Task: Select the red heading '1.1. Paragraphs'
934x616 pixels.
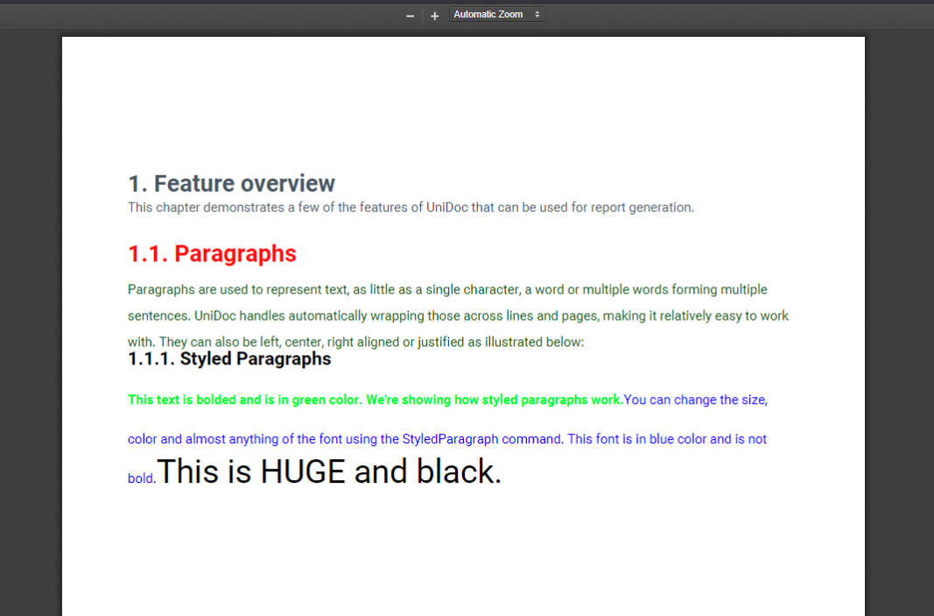Action: pyautogui.click(x=212, y=253)
